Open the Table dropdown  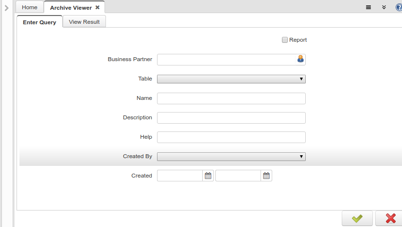pyautogui.click(x=231, y=79)
